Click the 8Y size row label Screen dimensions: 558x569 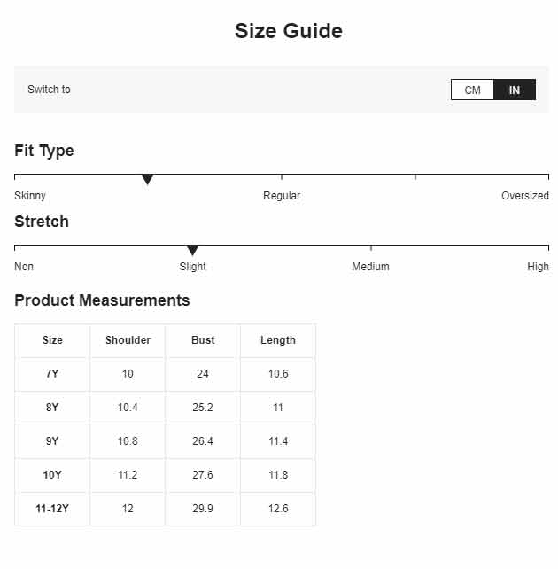tap(52, 408)
